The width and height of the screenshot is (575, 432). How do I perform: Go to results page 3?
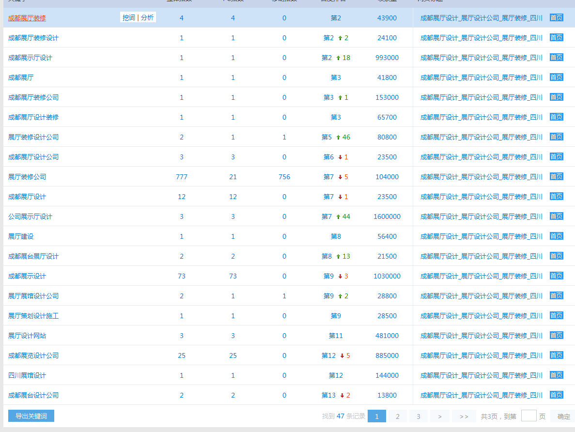coord(419,416)
